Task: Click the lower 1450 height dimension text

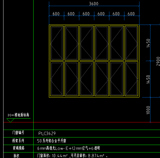Action: [x=148, y=79]
